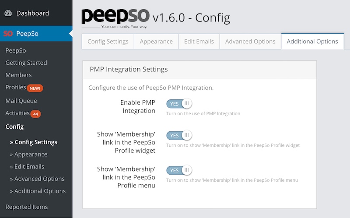Screen dimensions: 350x218
Task: Open the Members page
Action: click(x=18, y=75)
